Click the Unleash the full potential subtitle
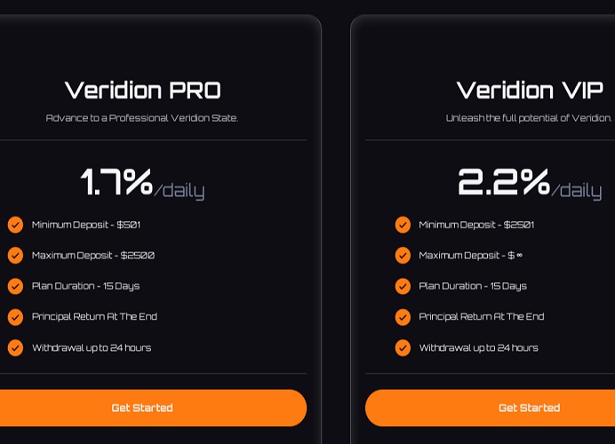Viewport: 615px width, 444px height. [529, 118]
